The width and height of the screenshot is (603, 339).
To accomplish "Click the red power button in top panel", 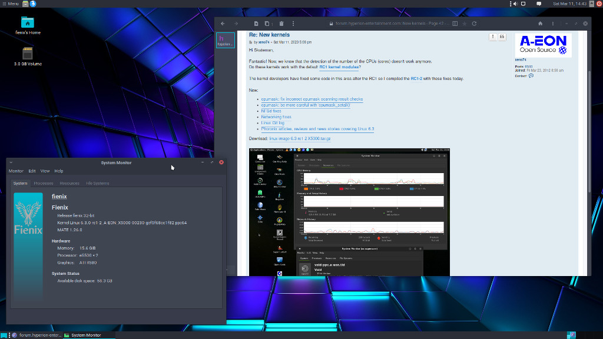I will coord(599,4).
